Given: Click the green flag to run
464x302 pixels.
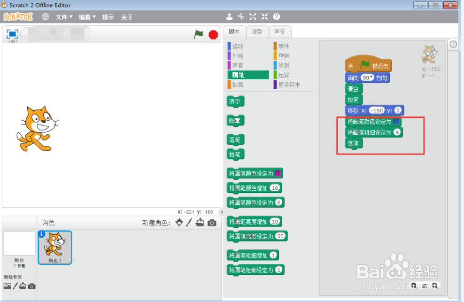Looking at the screenshot, I should click(199, 34).
